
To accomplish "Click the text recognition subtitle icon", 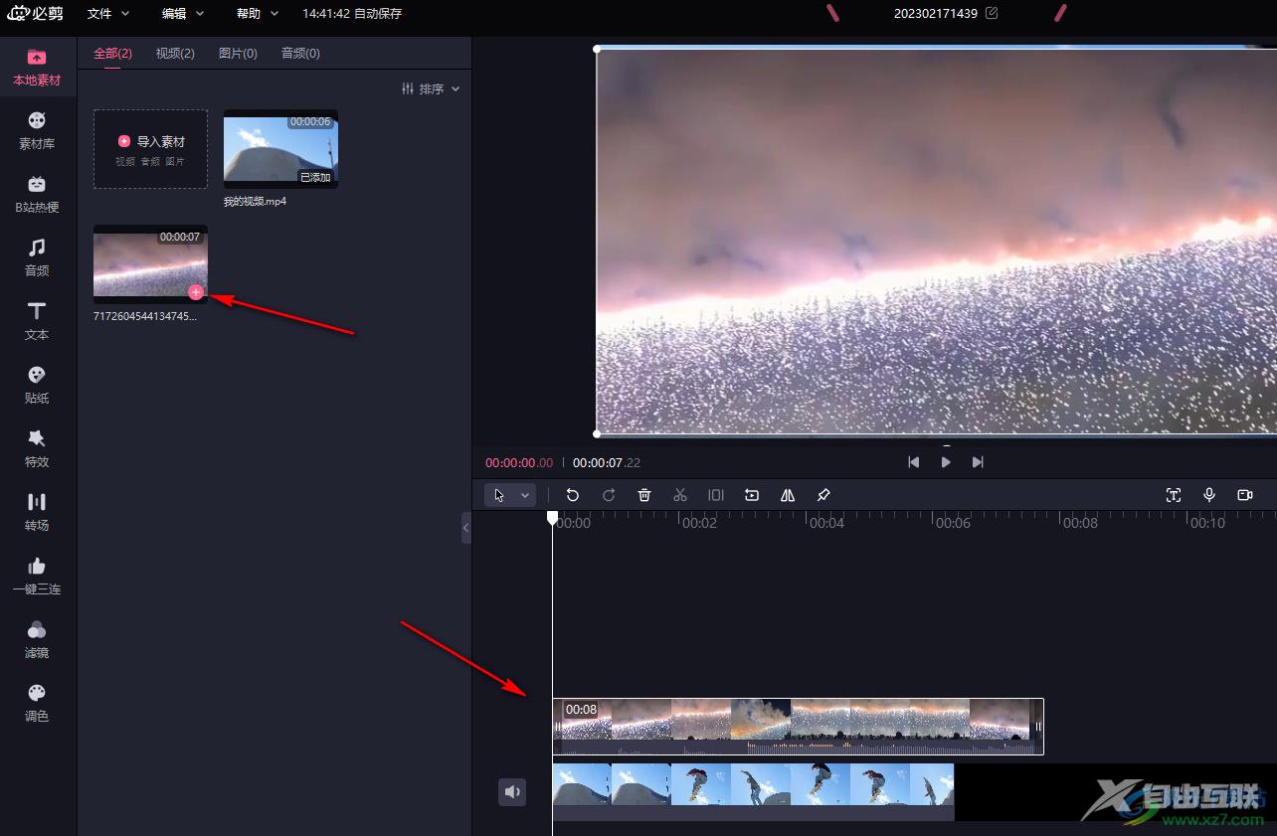I will coord(1174,495).
